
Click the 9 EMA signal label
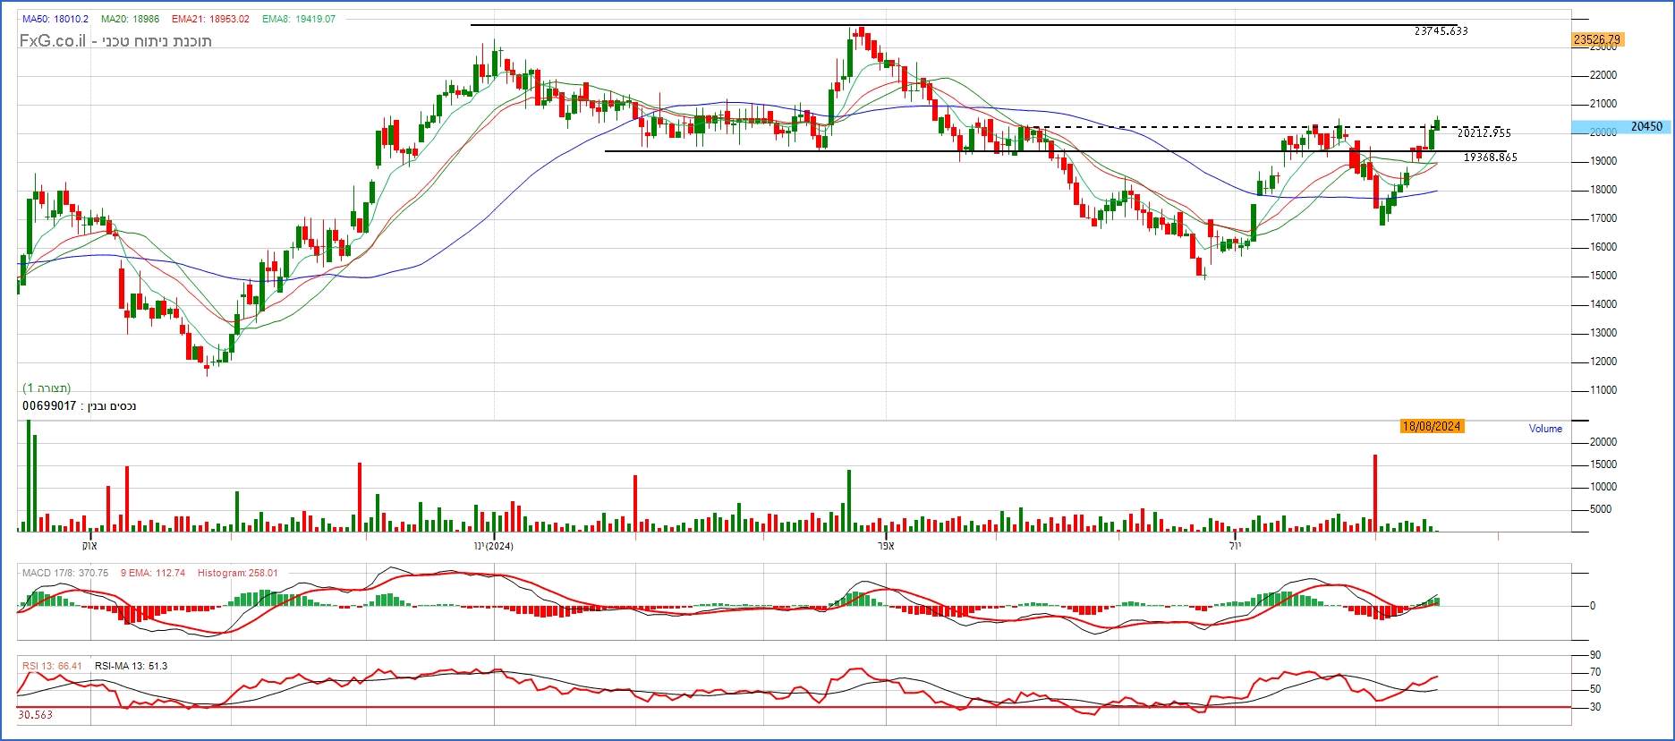(152, 573)
